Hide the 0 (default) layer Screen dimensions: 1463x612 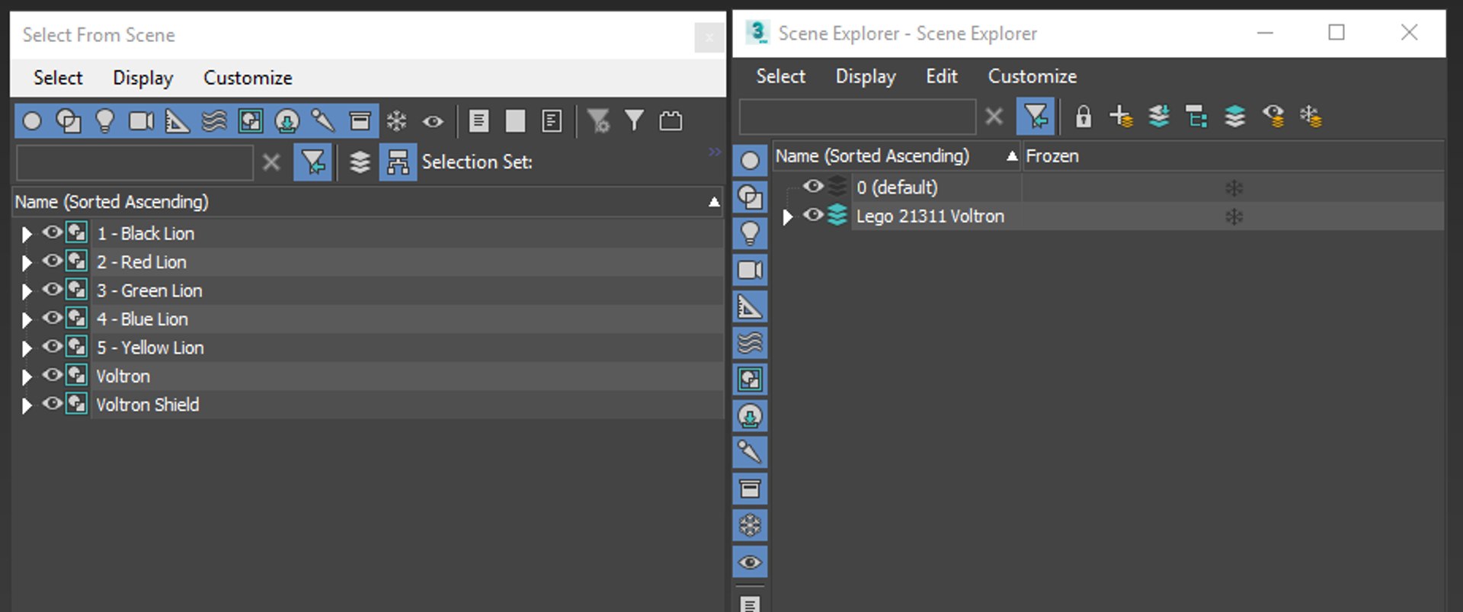coord(813,186)
